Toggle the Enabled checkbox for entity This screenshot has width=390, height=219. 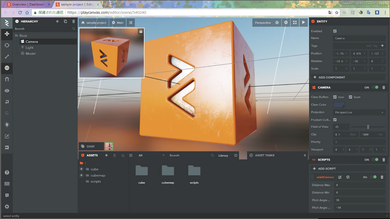(335, 31)
